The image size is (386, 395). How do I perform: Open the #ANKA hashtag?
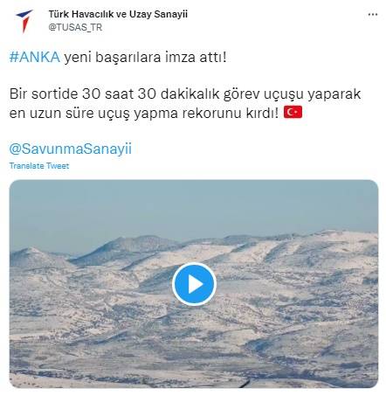tap(35, 57)
